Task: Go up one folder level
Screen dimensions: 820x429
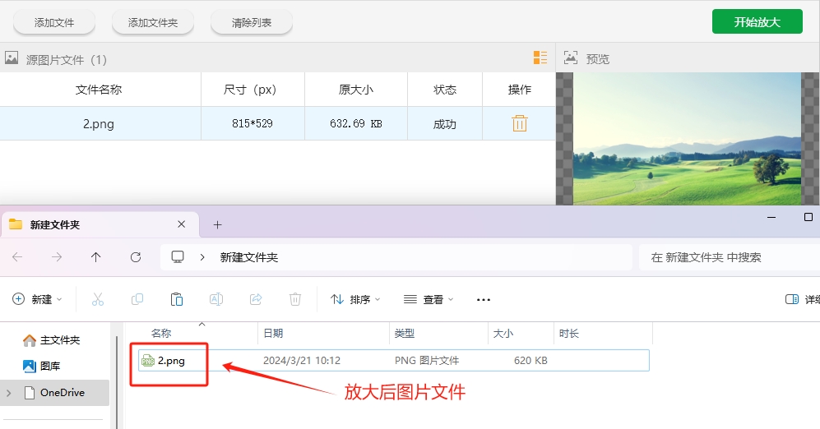Action: pos(95,257)
